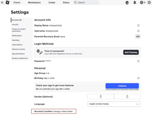Select the male gender option
The width and height of the screenshot is (152, 115).
pos(101,97)
